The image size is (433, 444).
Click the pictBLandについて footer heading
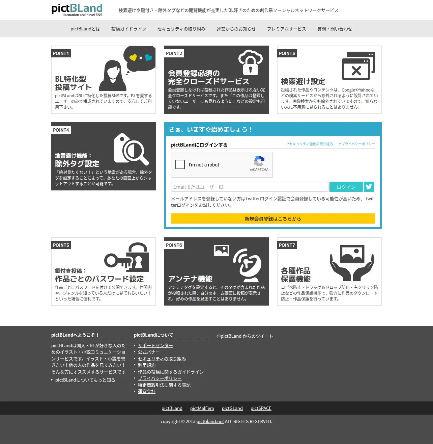pos(153,335)
